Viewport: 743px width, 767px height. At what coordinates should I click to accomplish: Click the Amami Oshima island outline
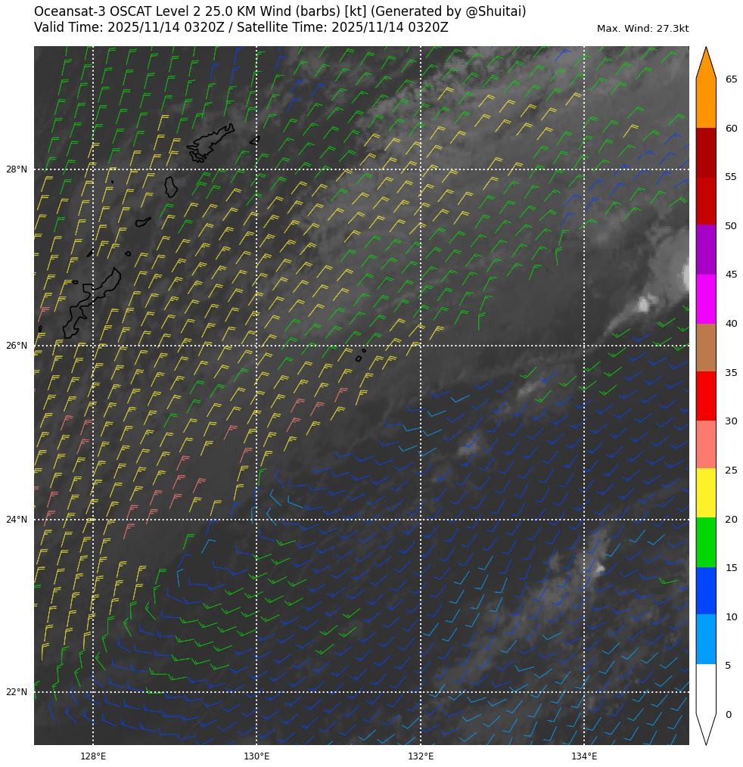click(x=210, y=142)
